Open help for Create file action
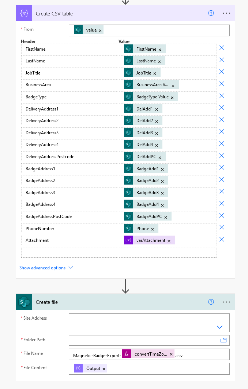Viewport: 248px width, 389px height. pos(211,302)
